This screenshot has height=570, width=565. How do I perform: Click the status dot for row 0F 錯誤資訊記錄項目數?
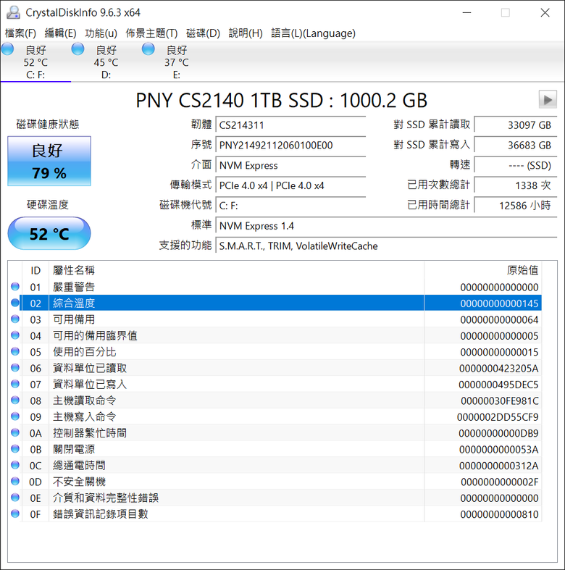pyautogui.click(x=15, y=514)
